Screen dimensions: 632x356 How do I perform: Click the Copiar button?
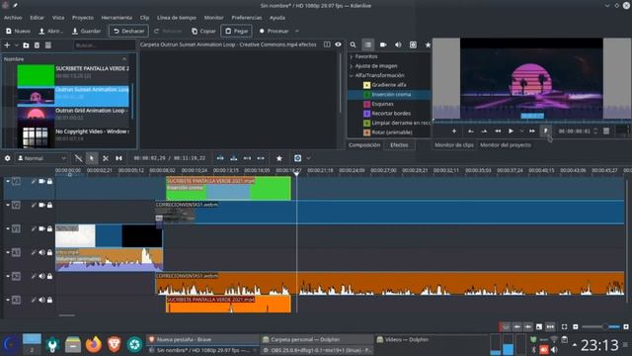pyautogui.click(x=203, y=31)
